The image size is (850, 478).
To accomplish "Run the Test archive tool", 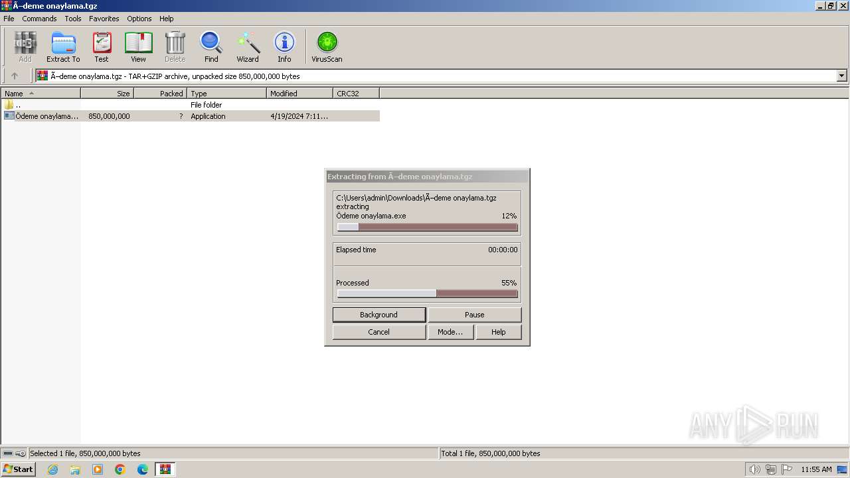I will (102, 47).
